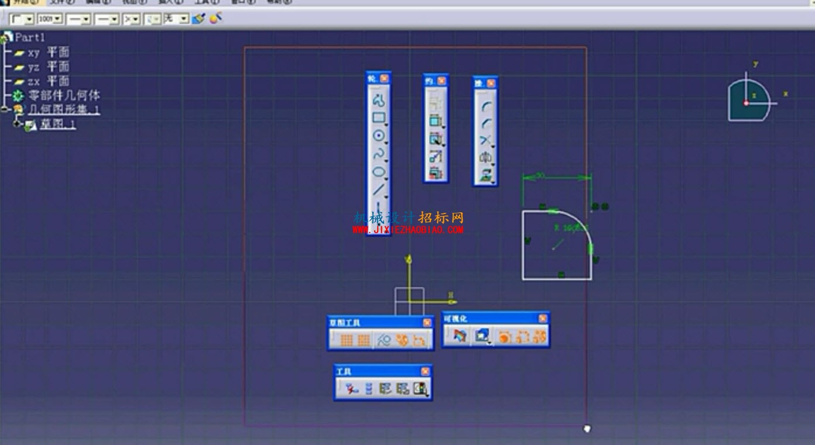This screenshot has width=815, height=445.
Task: Open the fill color dropdown
Action: pos(22,19)
